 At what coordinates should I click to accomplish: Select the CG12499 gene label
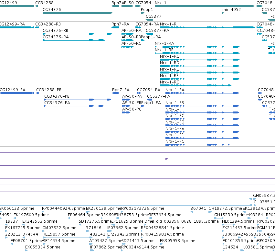coord(8,3)
